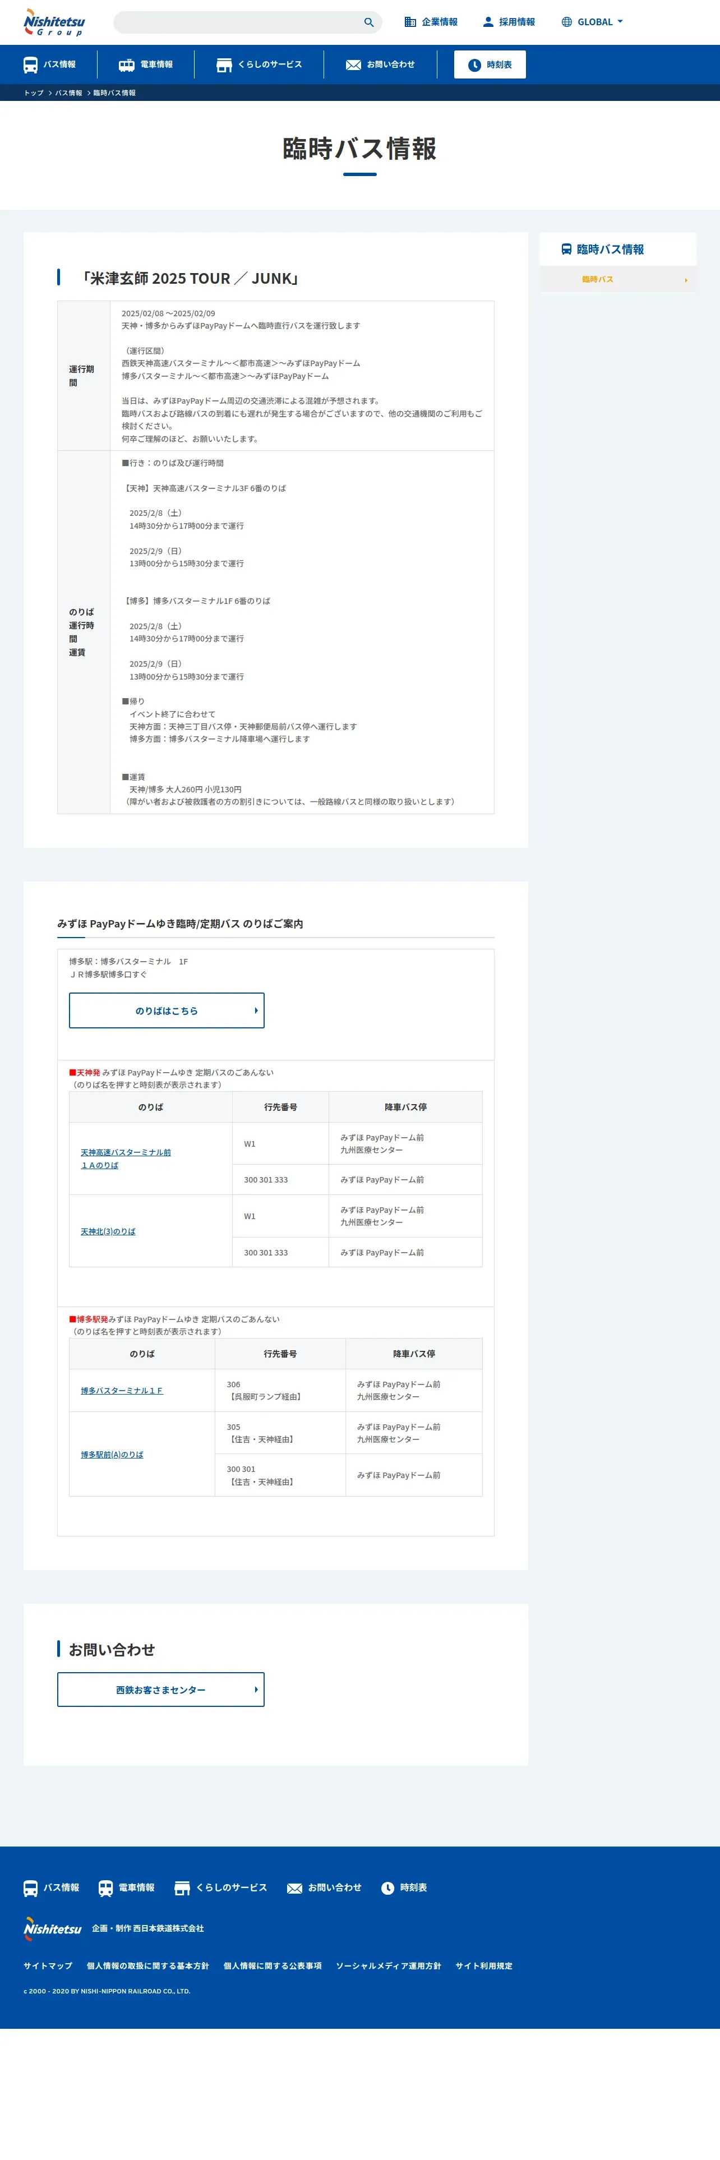
Task: Click the globe icon beside GLOBAL
Action: pyautogui.click(x=566, y=22)
